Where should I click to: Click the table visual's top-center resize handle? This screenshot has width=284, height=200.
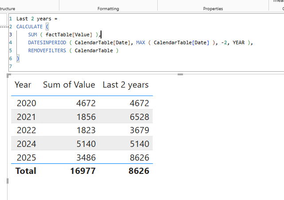coord(180,74)
